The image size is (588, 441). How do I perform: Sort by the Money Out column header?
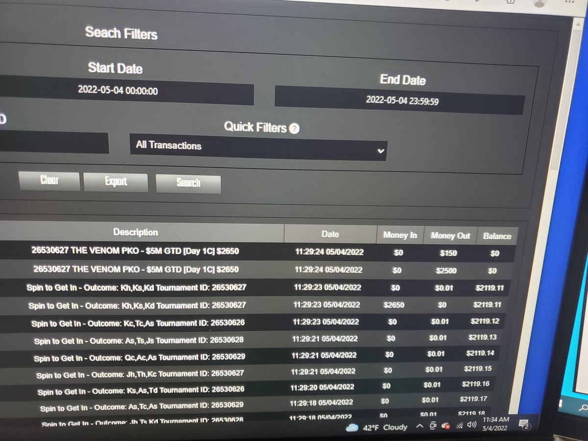tap(450, 236)
